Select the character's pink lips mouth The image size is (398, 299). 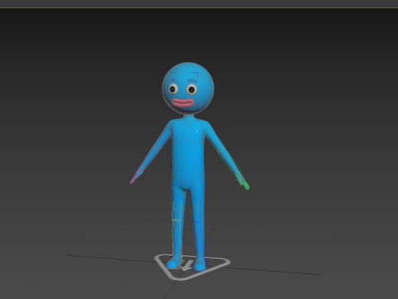click(x=182, y=103)
